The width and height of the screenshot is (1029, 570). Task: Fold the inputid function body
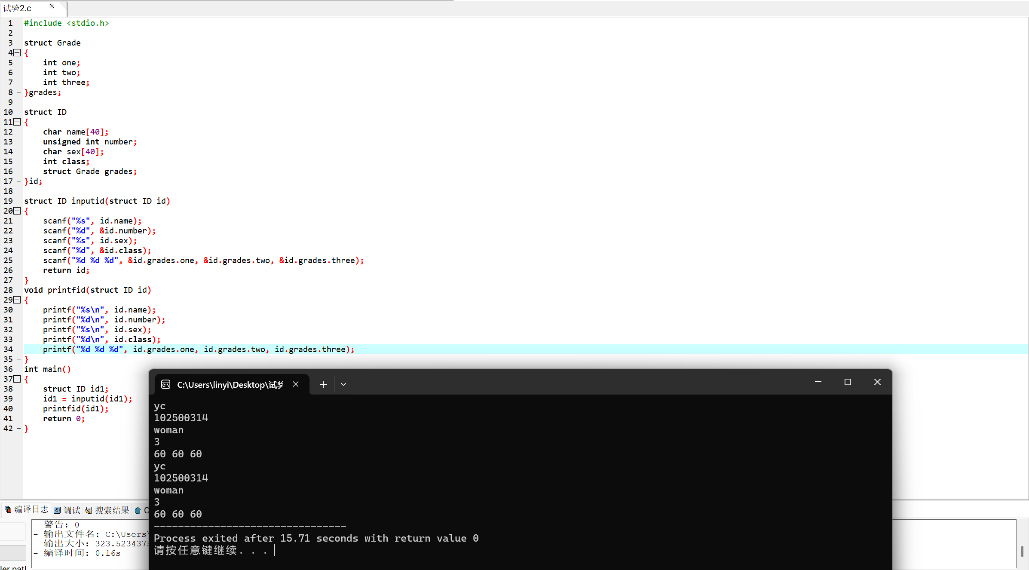[x=17, y=211]
